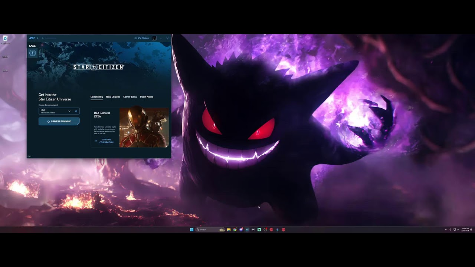Open game environment settings gear
Viewport: 475px width, 267px height.
(x=76, y=111)
